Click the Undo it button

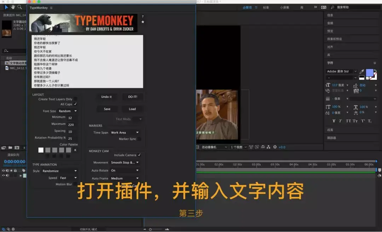[106, 97]
